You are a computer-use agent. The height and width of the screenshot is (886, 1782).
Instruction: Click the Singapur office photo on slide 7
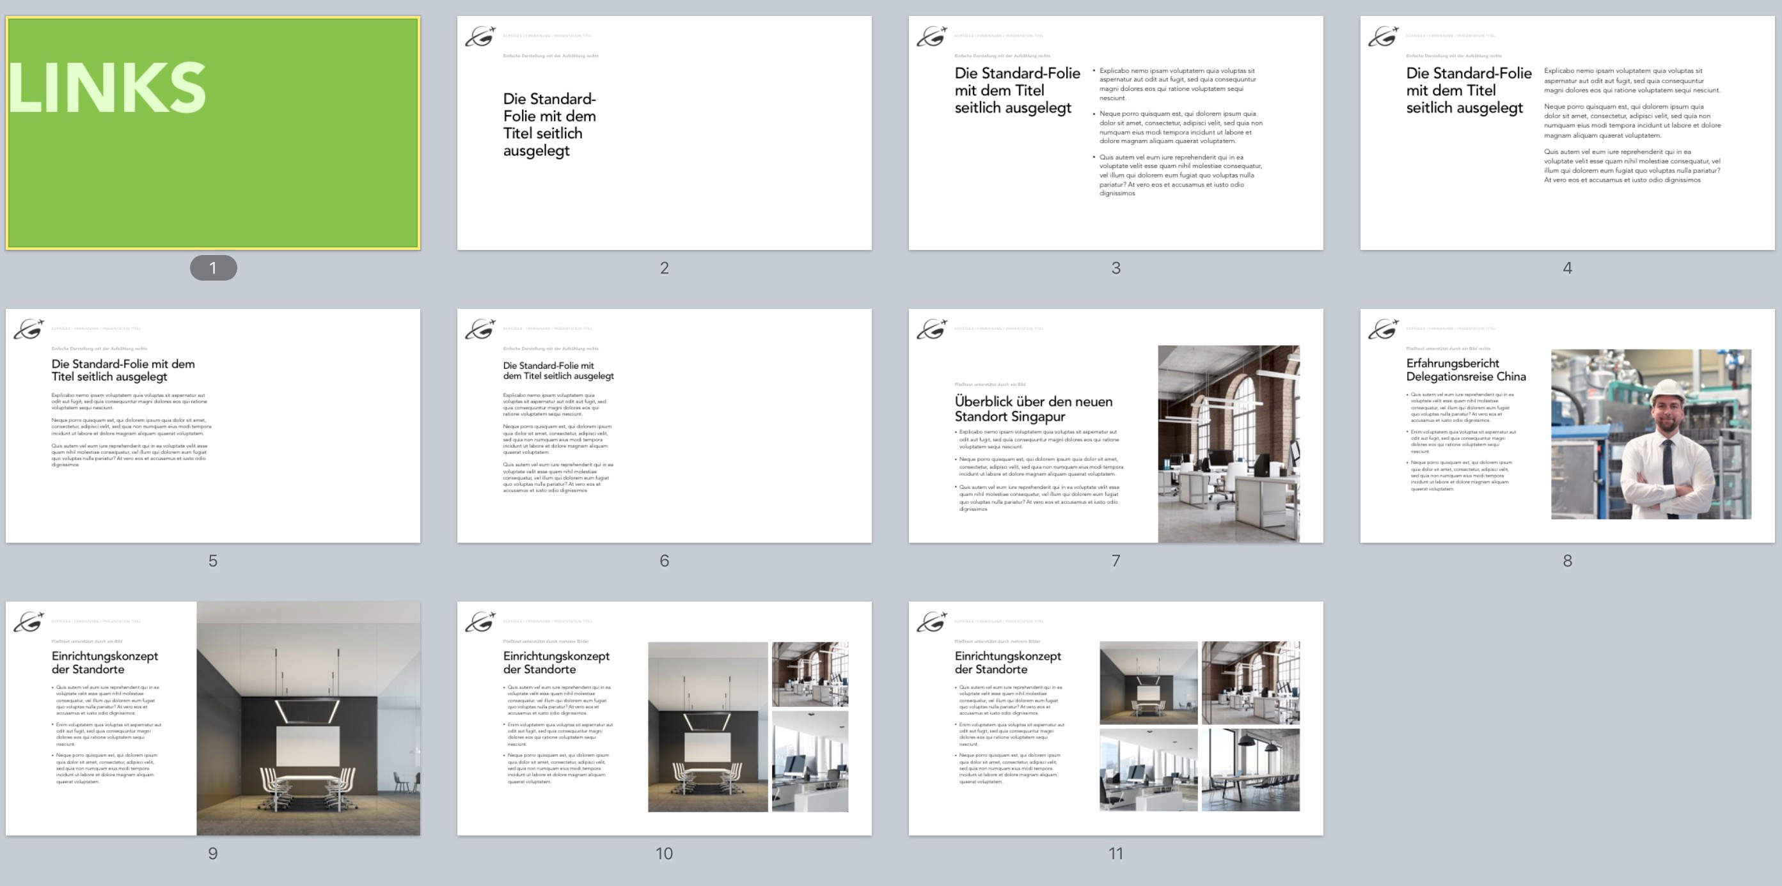pos(1229,443)
